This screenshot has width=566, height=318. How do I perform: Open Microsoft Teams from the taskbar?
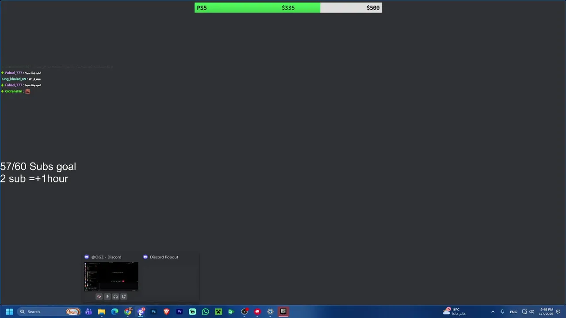pyautogui.click(x=88, y=312)
